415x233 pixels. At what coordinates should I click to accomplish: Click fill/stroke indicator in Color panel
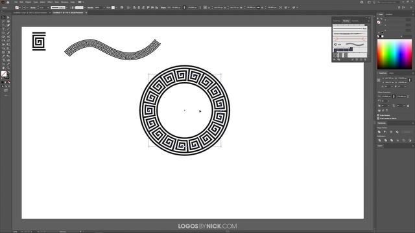(x=379, y=22)
